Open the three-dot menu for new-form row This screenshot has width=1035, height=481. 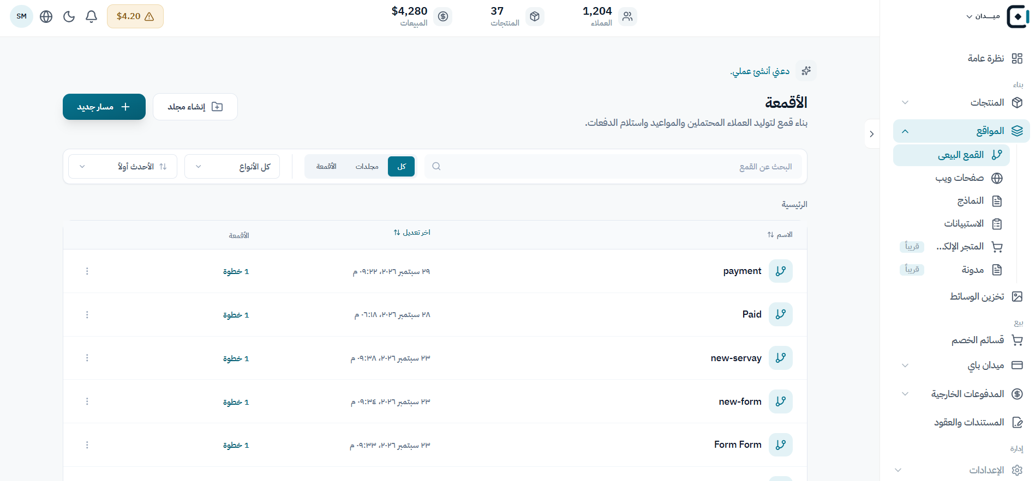click(x=87, y=401)
